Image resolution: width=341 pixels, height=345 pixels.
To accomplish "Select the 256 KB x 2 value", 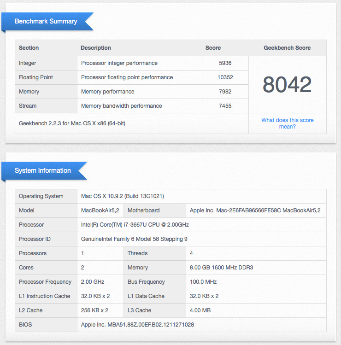I will tap(94, 310).
